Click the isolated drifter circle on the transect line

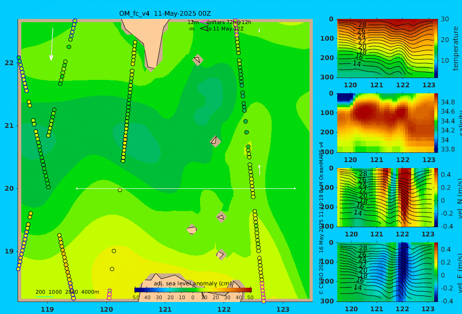(x=120, y=190)
